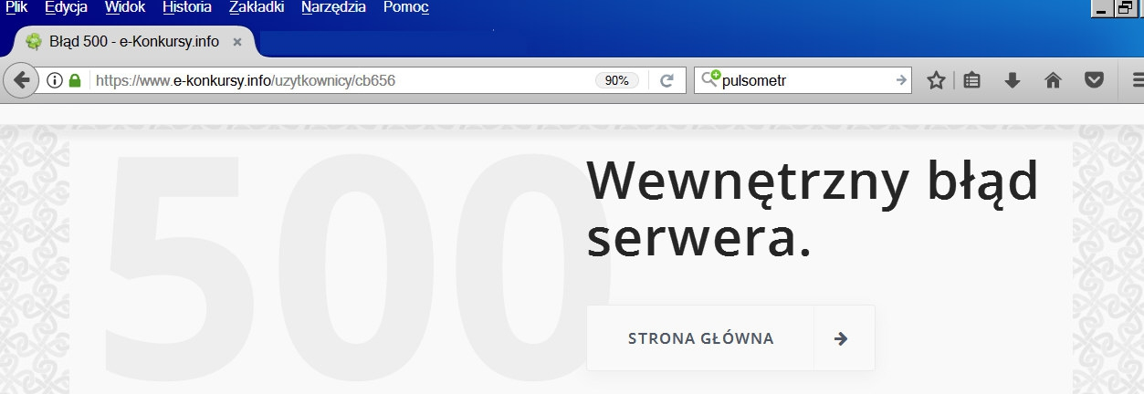The image size is (1144, 394).
Task: Click the arrow beside STRONA GŁÓWNA
Action: coord(842,338)
